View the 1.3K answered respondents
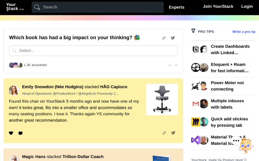Viewport: 259px width, 161px height. pos(35,65)
